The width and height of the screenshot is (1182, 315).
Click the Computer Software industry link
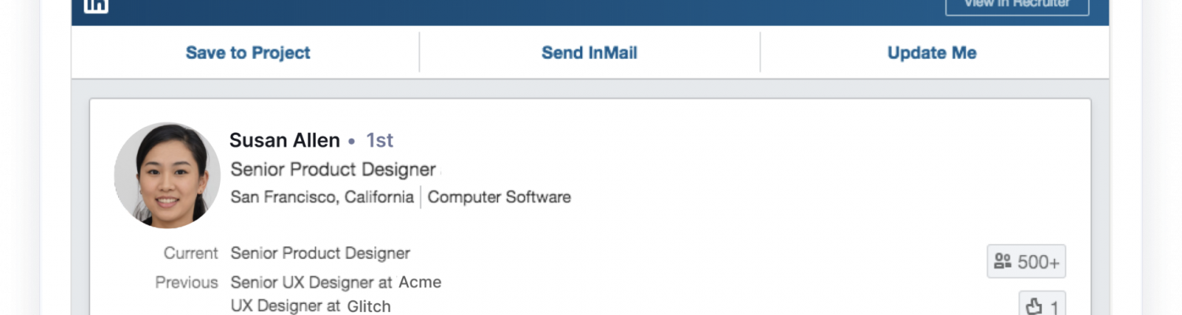(499, 197)
